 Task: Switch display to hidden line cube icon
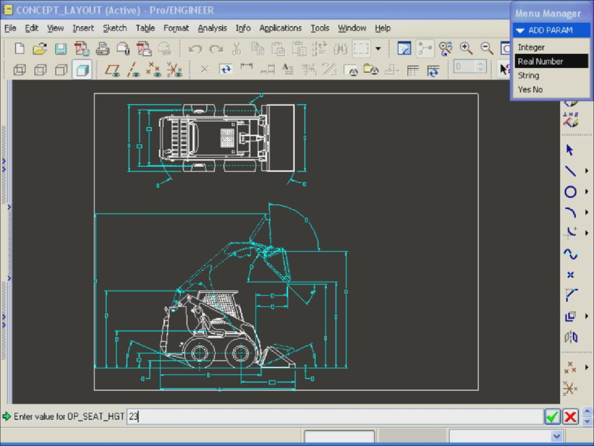coord(40,70)
